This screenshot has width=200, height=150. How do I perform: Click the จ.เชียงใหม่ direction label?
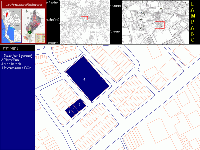[52, 19]
